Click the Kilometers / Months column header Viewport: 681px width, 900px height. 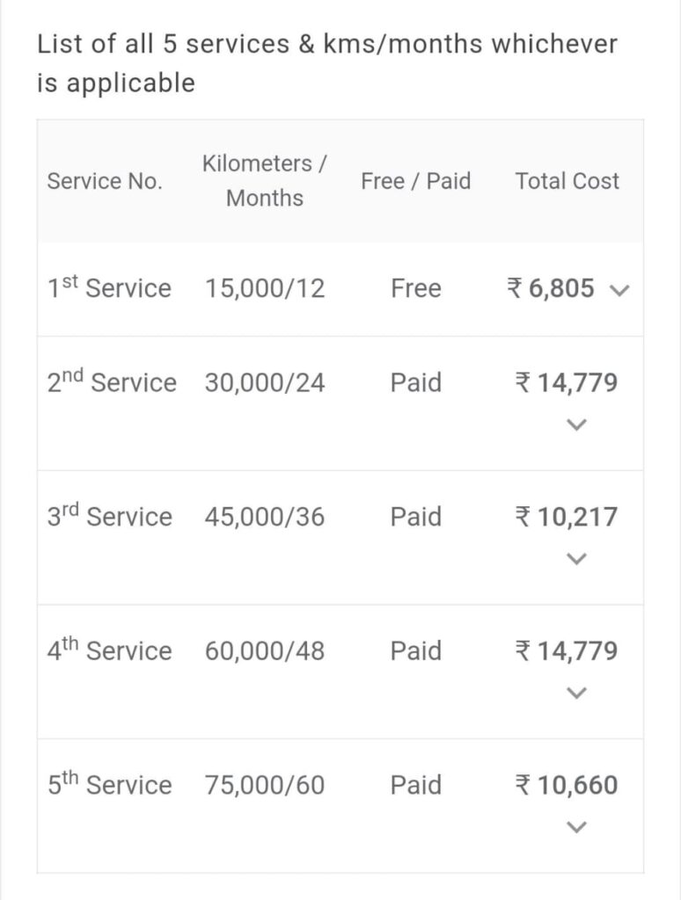tap(265, 181)
